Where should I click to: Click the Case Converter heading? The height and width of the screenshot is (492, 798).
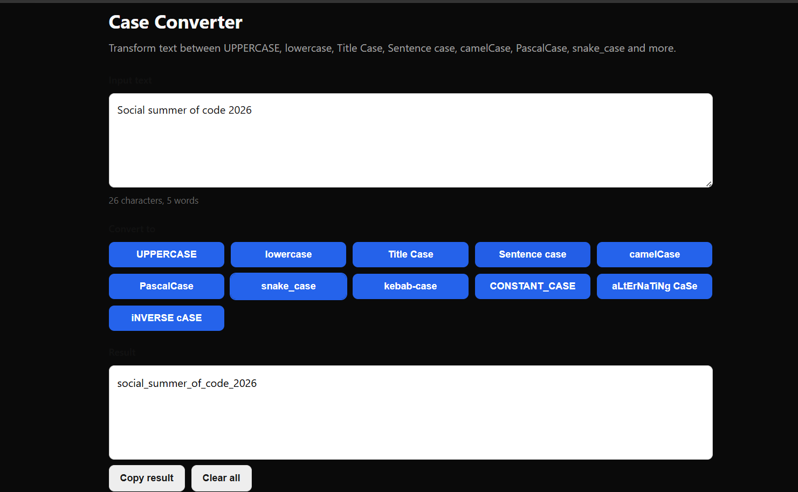(x=175, y=22)
